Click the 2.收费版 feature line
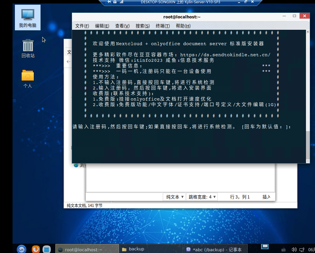The image size is (315, 253). 184,104
